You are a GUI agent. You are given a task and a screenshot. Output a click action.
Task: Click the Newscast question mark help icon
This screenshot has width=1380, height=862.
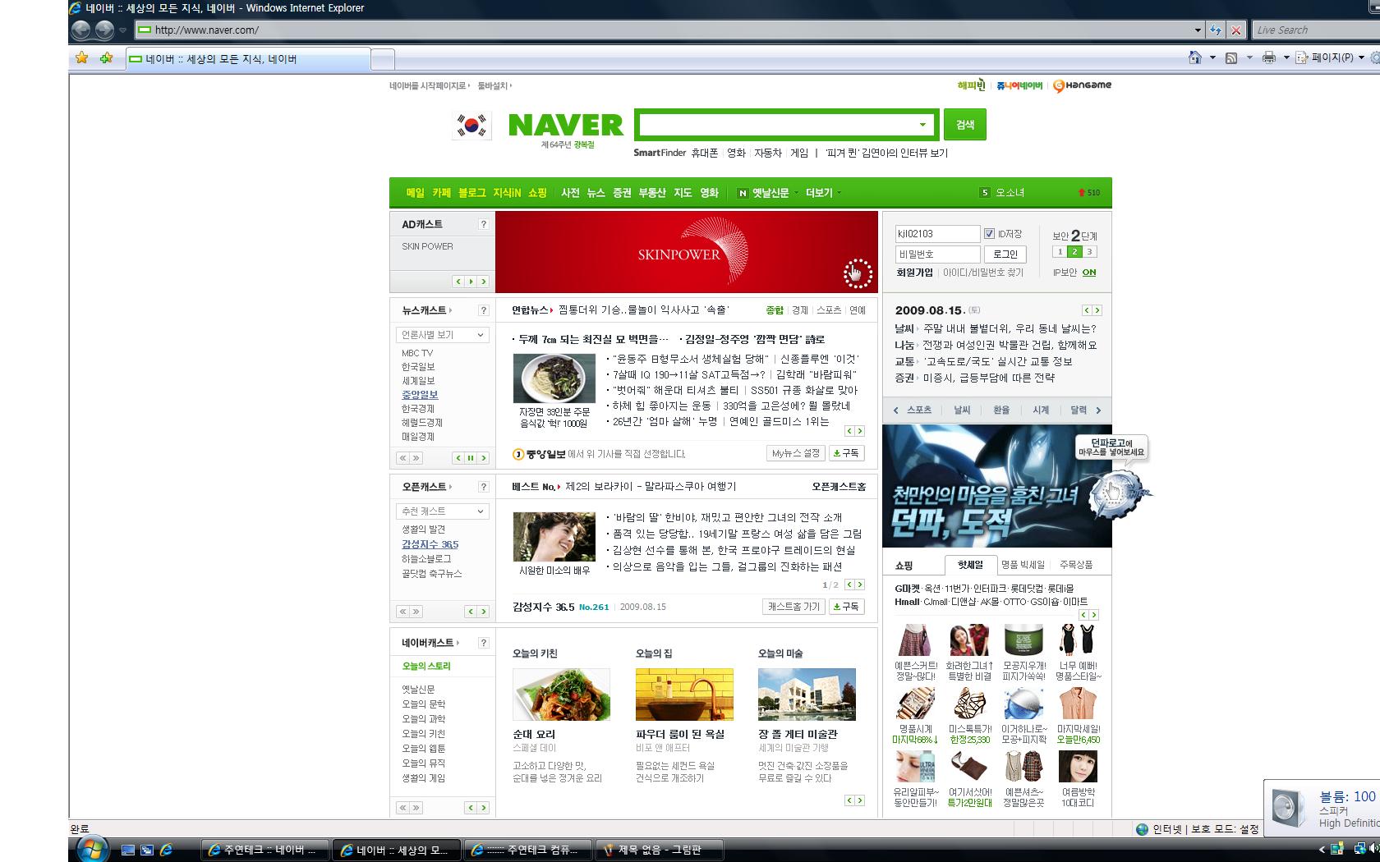tap(483, 310)
